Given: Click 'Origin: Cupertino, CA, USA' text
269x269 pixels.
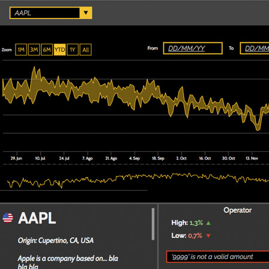Looking at the screenshot, I should pyautogui.click(x=56, y=240).
